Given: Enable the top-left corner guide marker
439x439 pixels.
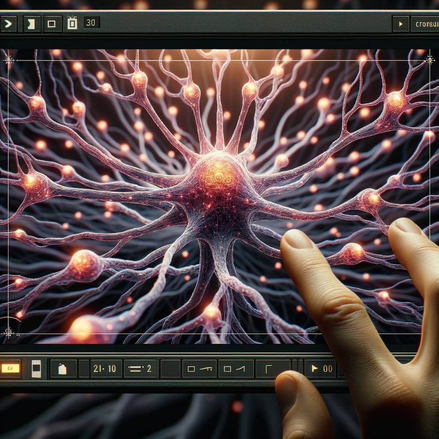Looking at the screenshot, I should [9, 60].
